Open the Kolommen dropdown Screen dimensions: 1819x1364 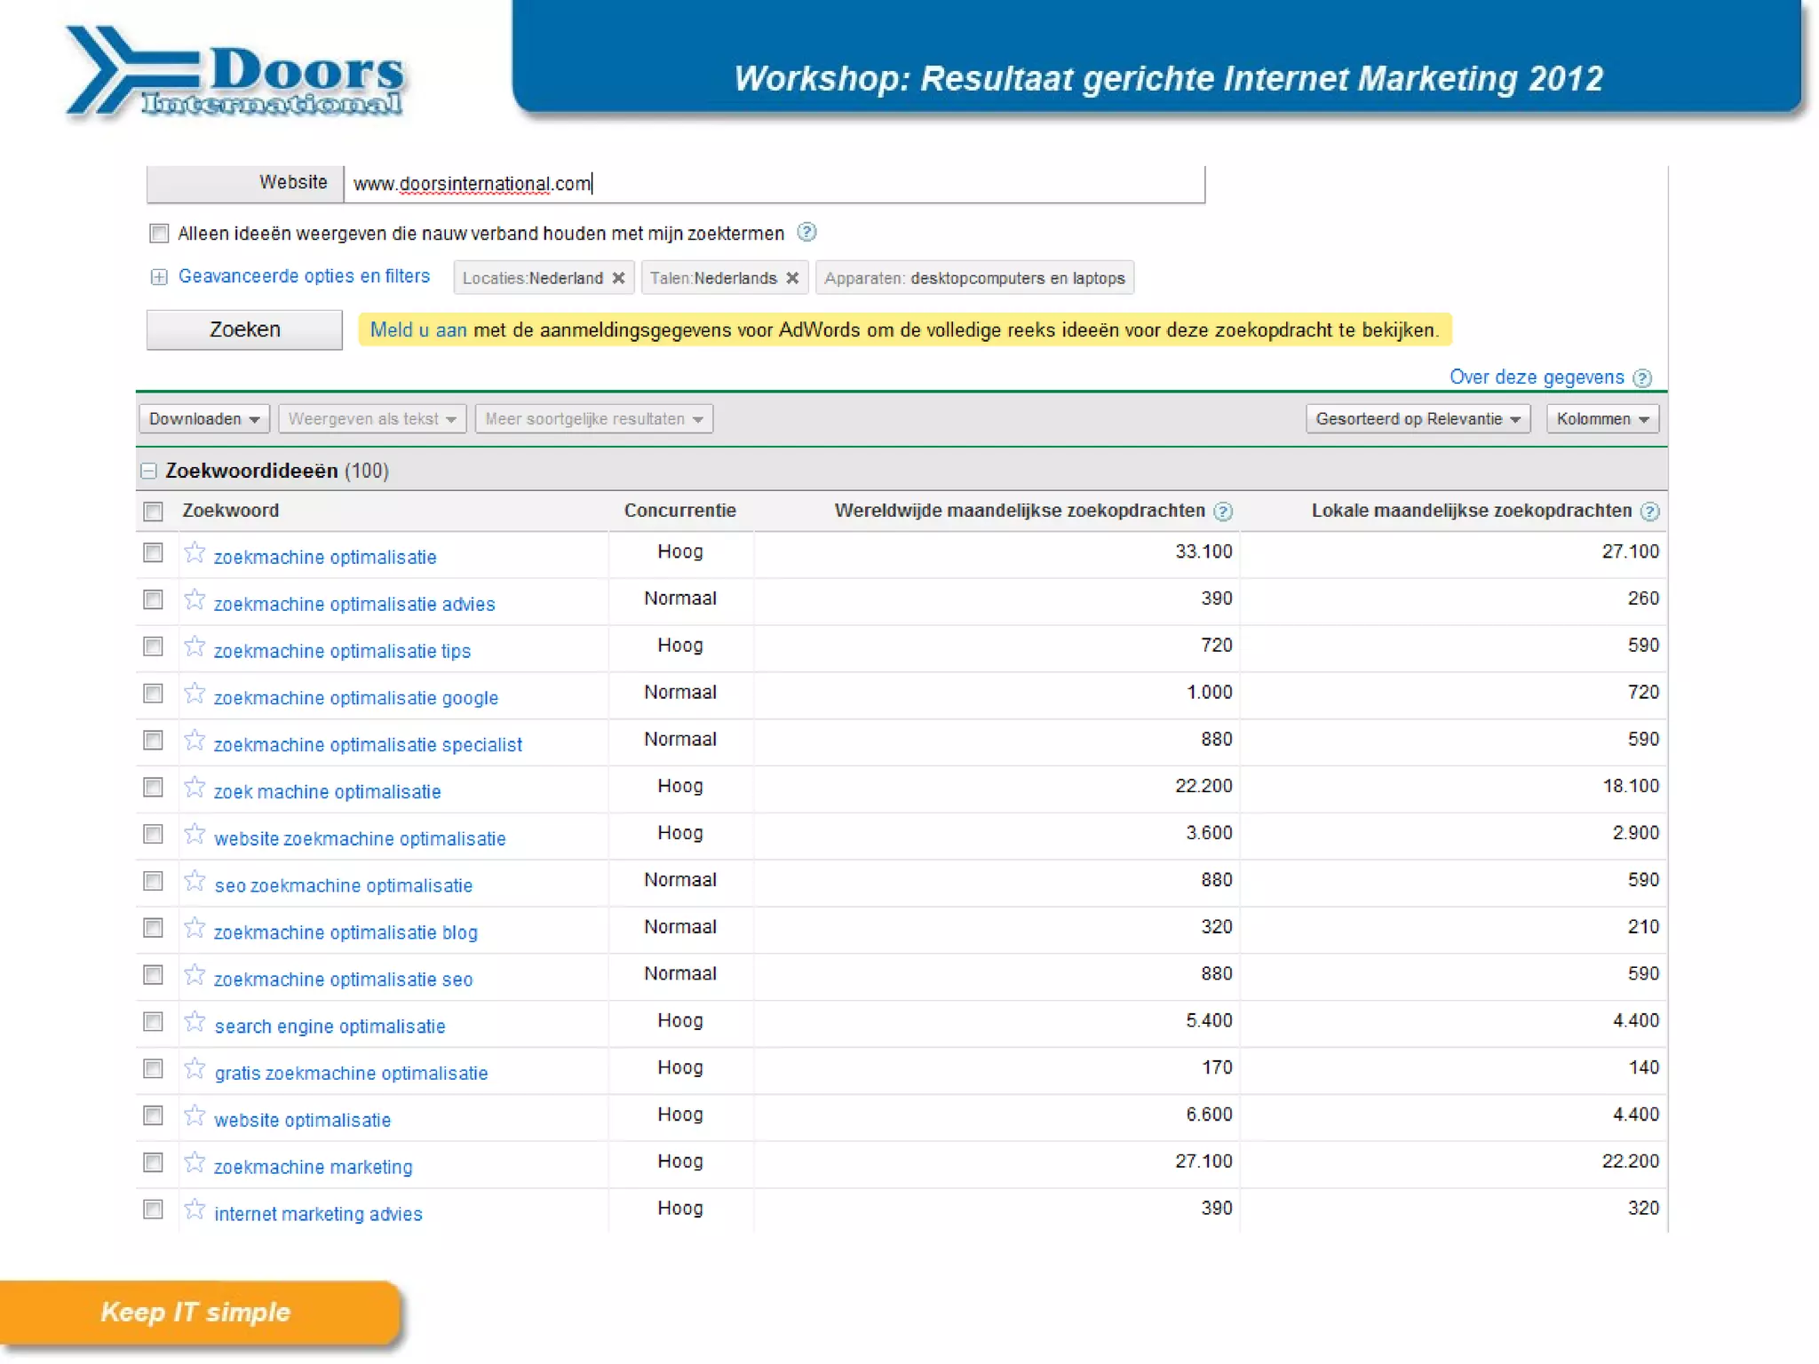1602,419
